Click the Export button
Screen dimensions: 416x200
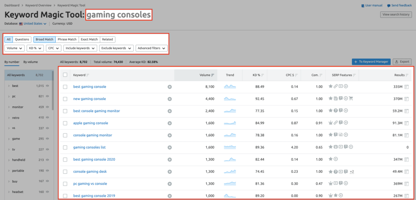[x=402, y=62]
